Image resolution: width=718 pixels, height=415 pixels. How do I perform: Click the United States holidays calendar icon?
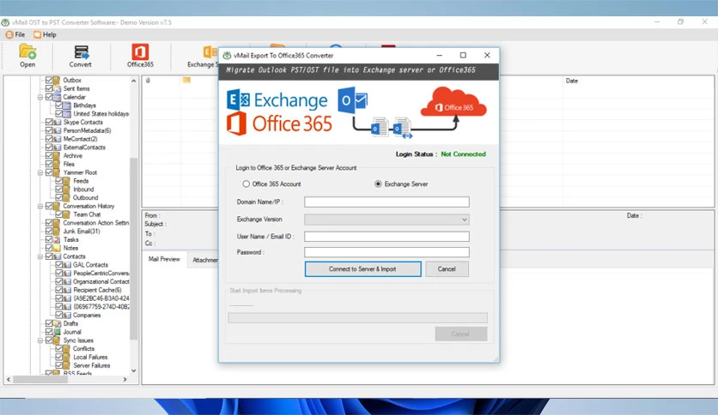pos(67,113)
